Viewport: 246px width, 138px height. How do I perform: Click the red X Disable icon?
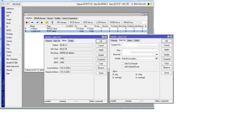pos(42,23)
